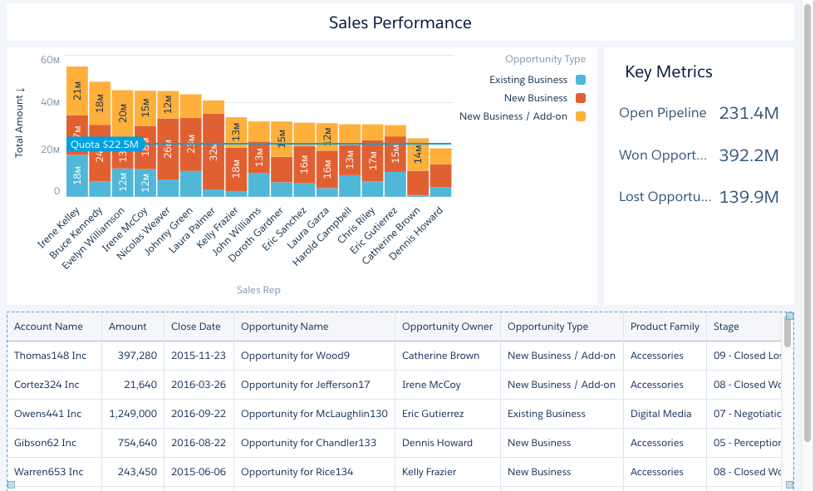Click the Opportunity Owner column header

[448, 327]
